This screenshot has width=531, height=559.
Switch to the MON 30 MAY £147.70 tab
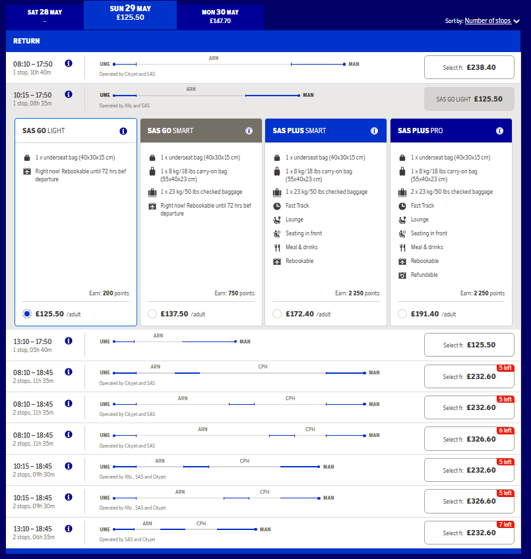(x=220, y=16)
